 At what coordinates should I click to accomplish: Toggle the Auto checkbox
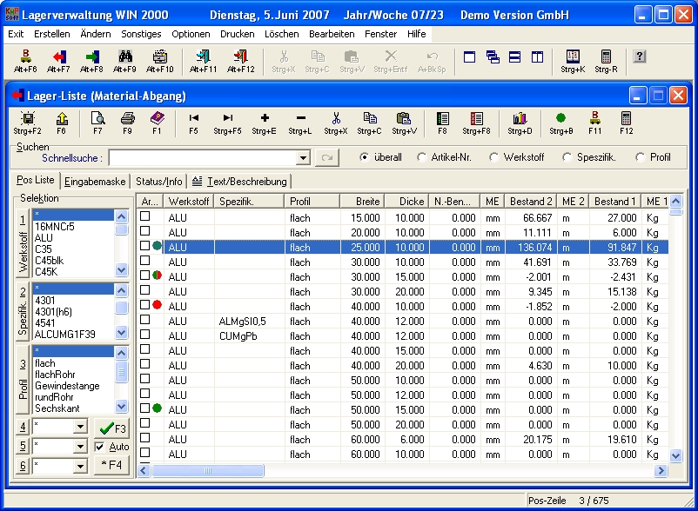[100, 447]
